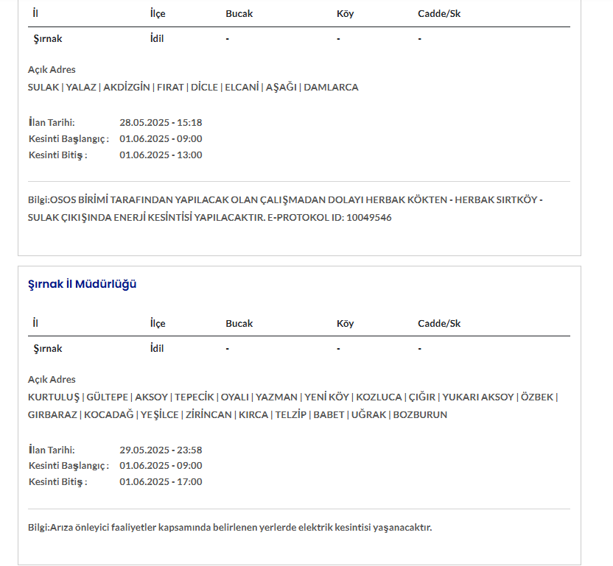
Task: Click the YUKARI AKSOY address entry
Action: coord(478,397)
